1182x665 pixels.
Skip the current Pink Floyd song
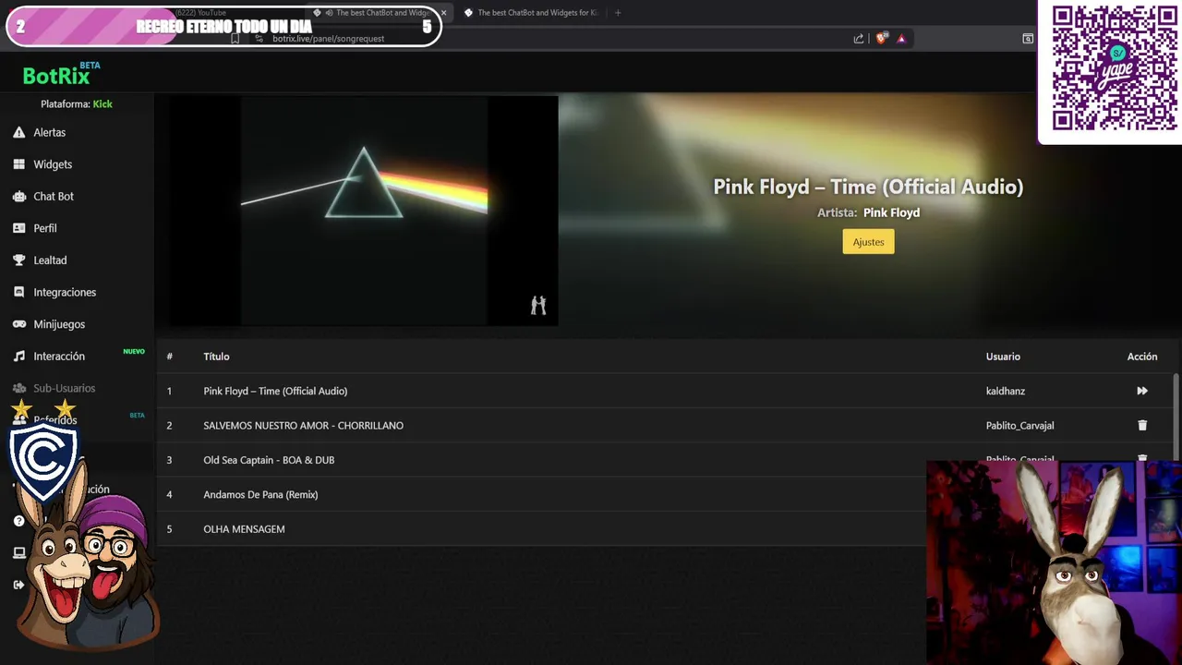tap(1142, 391)
